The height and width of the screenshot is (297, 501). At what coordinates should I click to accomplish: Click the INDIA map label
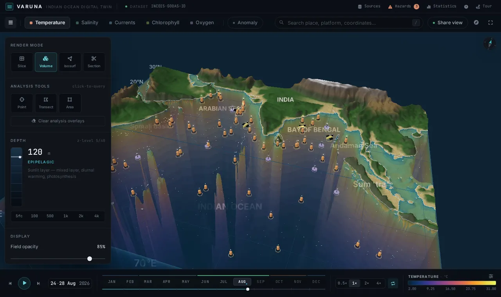tap(285, 100)
